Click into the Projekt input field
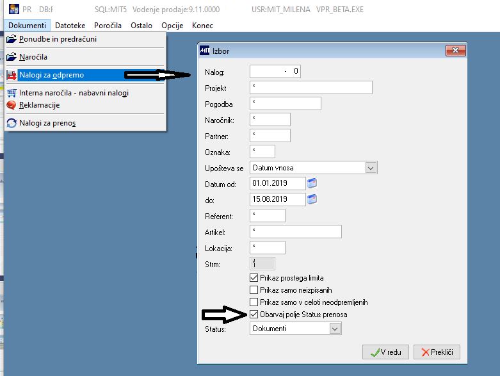This screenshot has width=500, height=376. [x=311, y=87]
